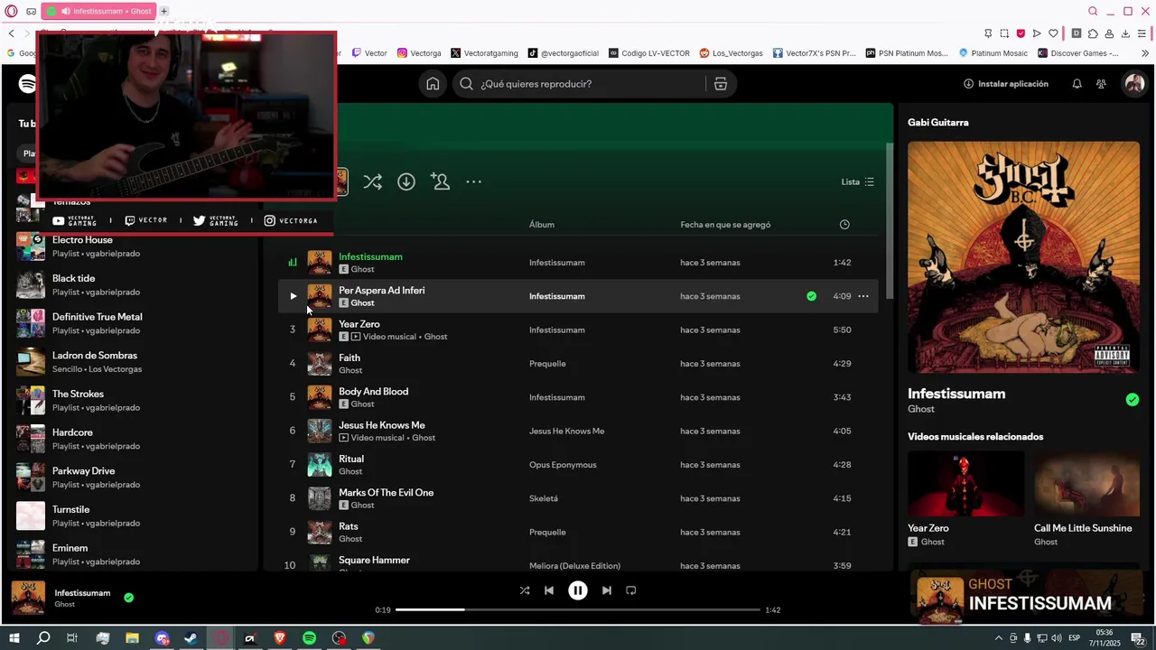Click the Álbum column header
This screenshot has width=1156, height=650.
pos(542,225)
